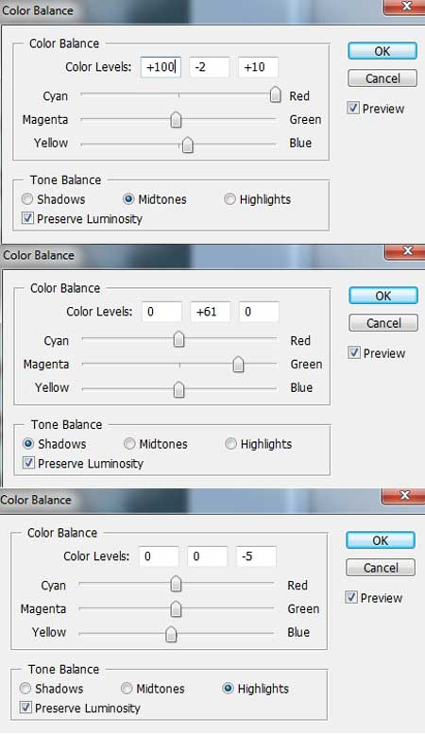Click Cancel in the middle Color Balance dialog
The width and height of the screenshot is (425, 734).
pos(383,323)
